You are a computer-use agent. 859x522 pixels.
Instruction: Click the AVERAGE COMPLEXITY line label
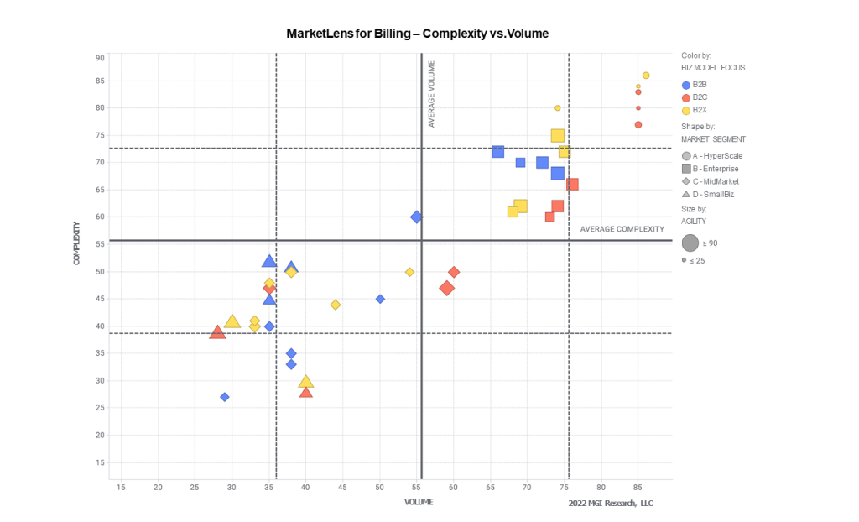pyautogui.click(x=622, y=229)
